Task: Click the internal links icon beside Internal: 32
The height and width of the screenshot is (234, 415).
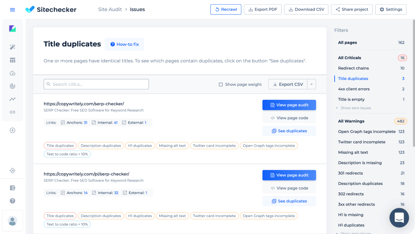Action: point(94,193)
